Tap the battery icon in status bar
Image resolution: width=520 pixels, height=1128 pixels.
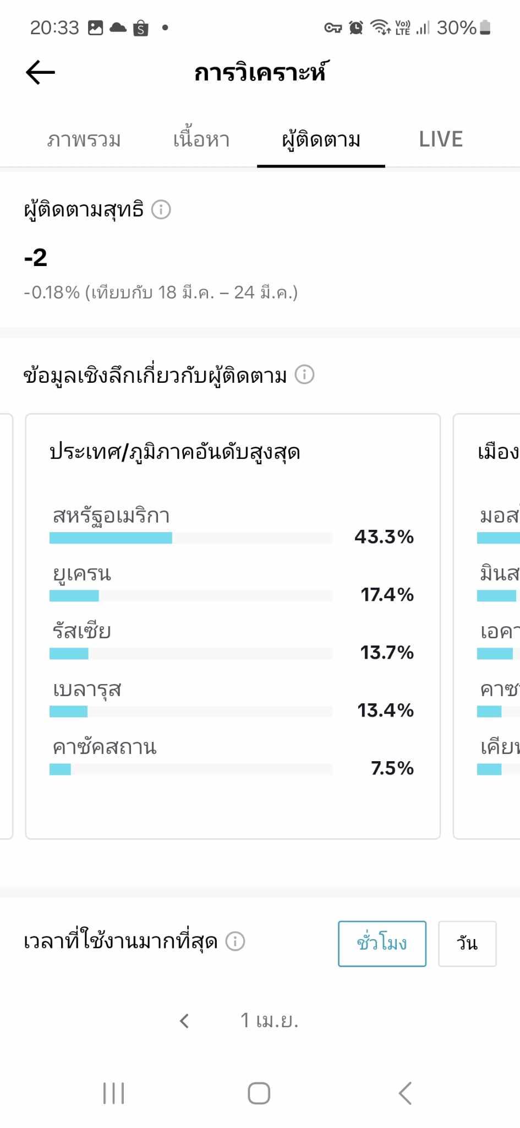coord(485,28)
